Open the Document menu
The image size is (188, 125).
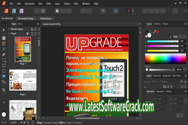click(29, 4)
